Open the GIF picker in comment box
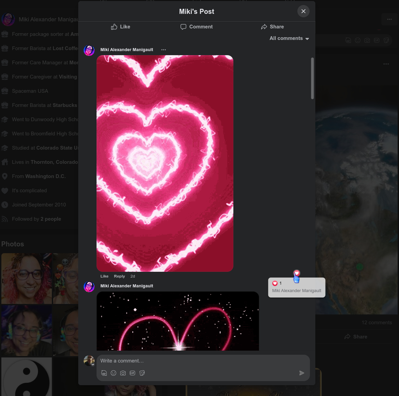This screenshot has height=396, width=399. (132, 373)
